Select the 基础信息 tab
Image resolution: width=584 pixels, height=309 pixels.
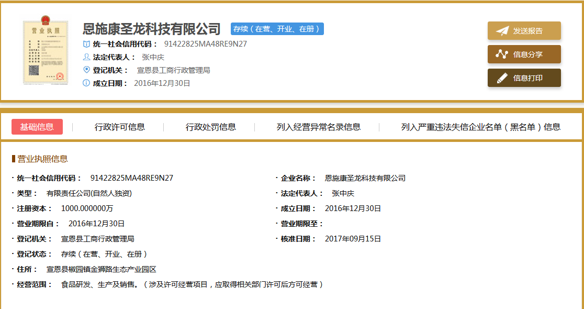pyautogui.click(x=37, y=127)
